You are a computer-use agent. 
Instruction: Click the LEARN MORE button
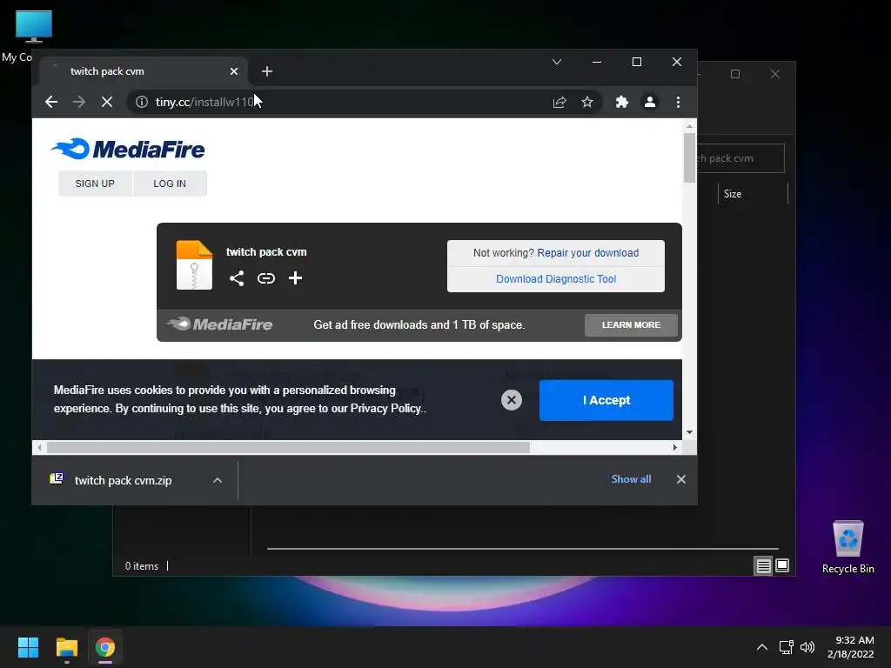click(x=631, y=325)
